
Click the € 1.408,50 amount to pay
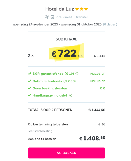[92, 139]
